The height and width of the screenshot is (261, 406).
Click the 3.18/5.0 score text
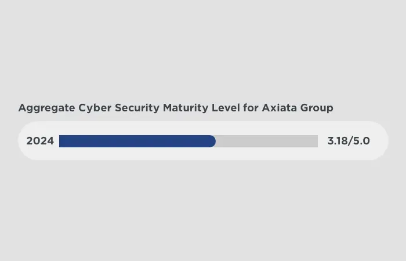[x=348, y=141]
